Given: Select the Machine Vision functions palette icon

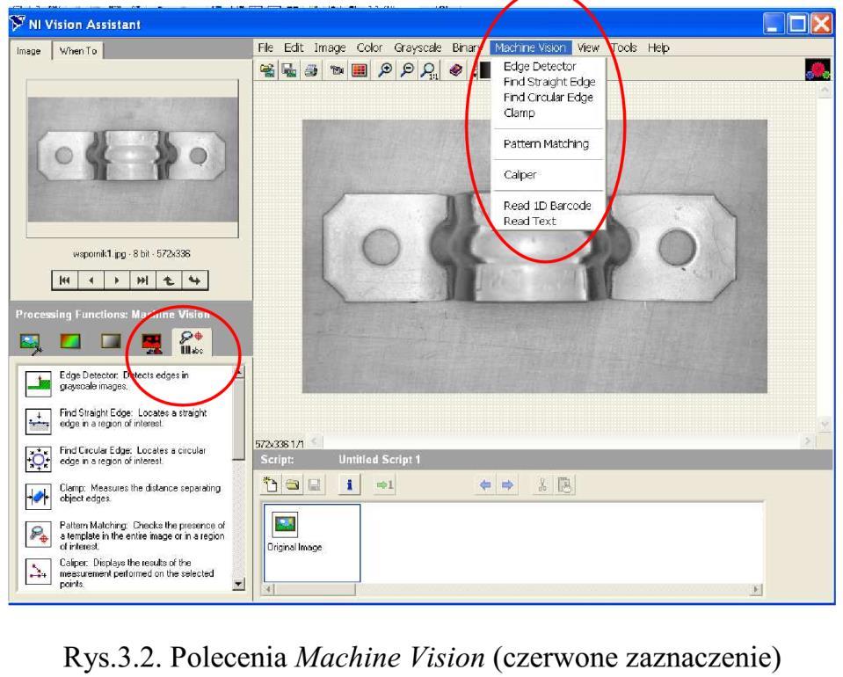Looking at the screenshot, I should pyautogui.click(x=192, y=343).
